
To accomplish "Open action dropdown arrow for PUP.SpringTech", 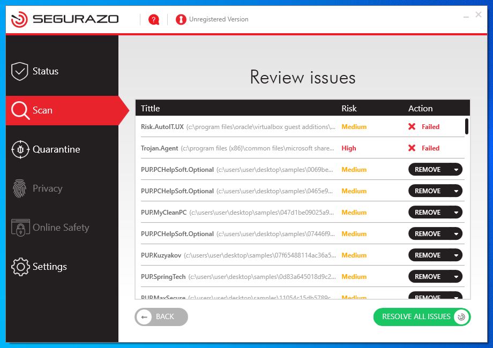I will pyautogui.click(x=456, y=277).
